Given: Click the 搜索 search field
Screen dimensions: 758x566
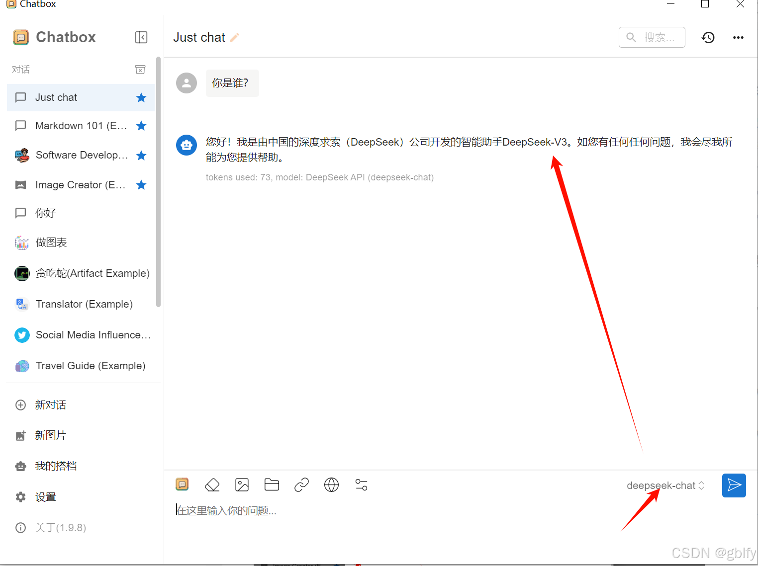Looking at the screenshot, I should click(652, 37).
